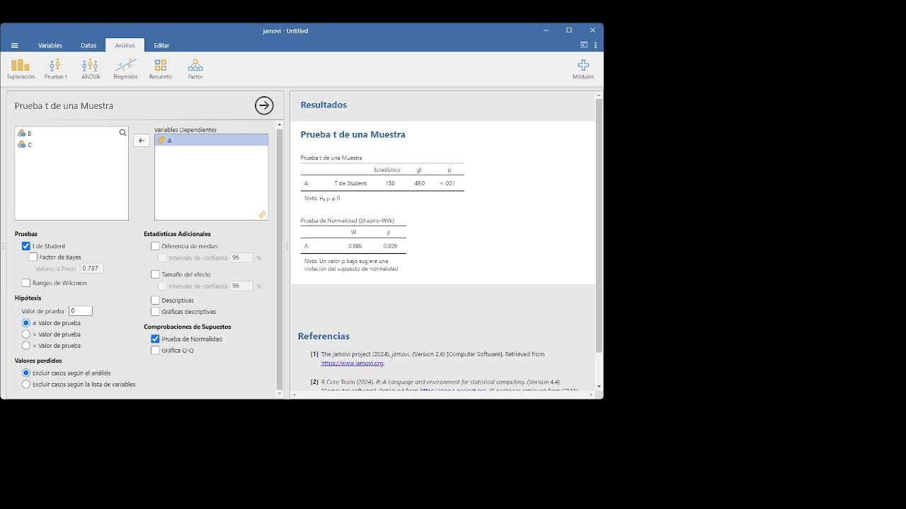Switch to the Datos tab
906x509 pixels.
(88, 45)
